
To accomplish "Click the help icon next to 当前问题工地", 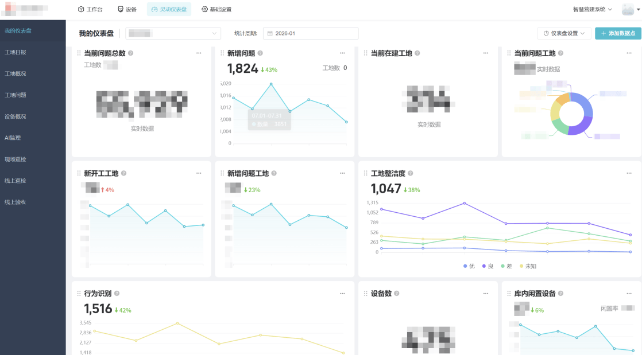I will click(560, 53).
